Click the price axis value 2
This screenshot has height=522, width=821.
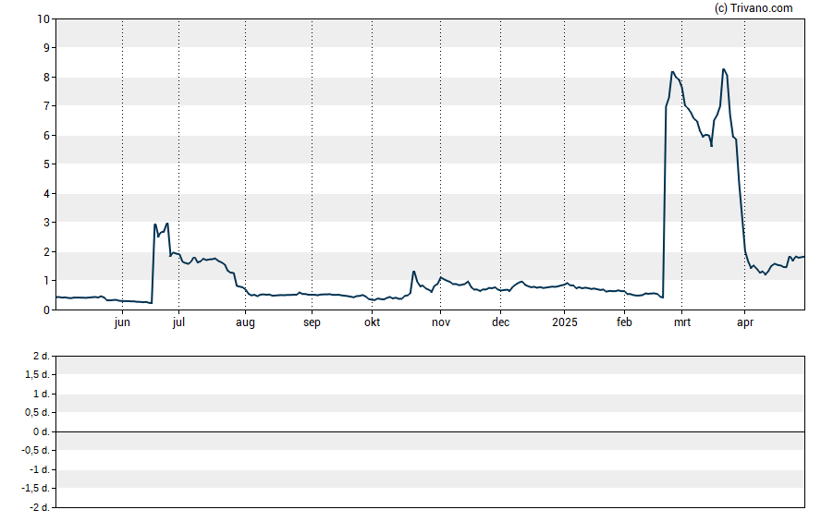point(46,251)
